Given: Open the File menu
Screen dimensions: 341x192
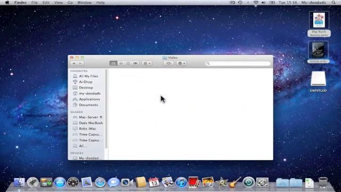Looking at the screenshot, I should (34, 3).
